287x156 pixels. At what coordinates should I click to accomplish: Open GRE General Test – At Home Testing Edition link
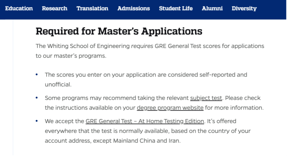point(145,121)
